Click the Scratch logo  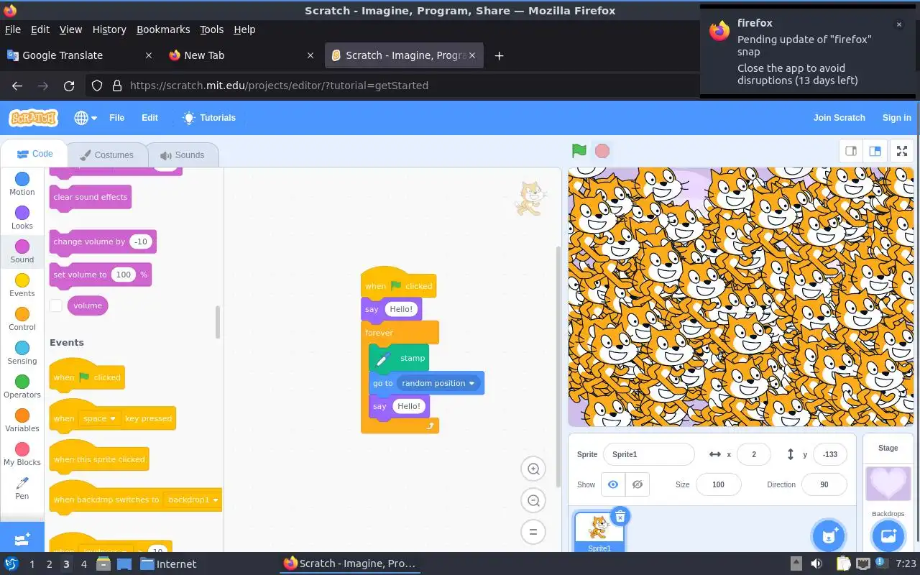pyautogui.click(x=33, y=118)
